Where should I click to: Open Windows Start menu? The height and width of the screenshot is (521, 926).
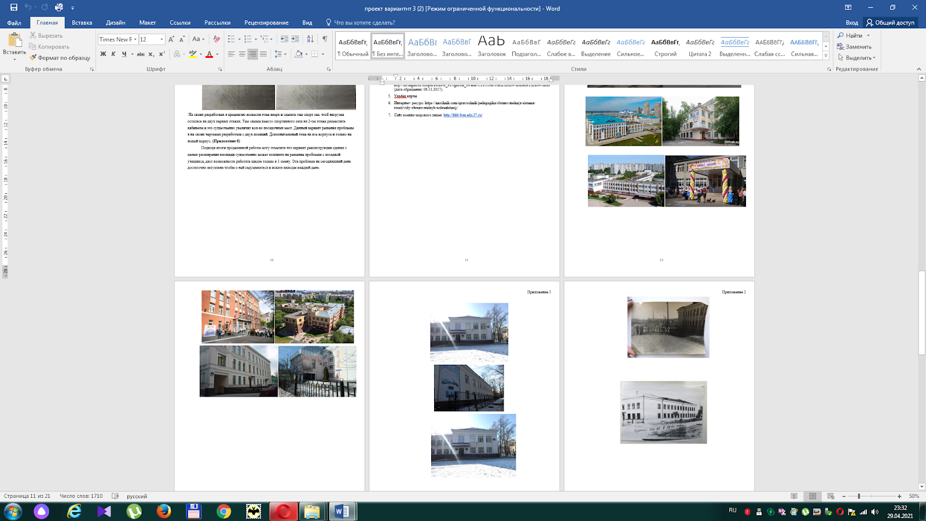(13, 511)
